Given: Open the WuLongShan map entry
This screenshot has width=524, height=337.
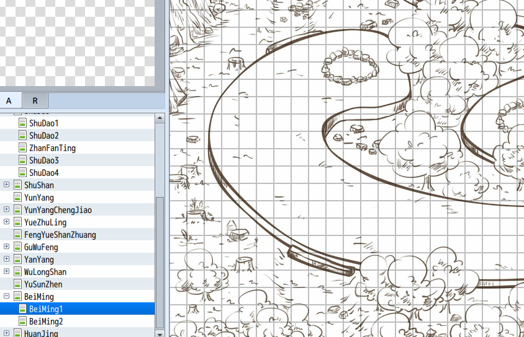Looking at the screenshot, I should pyautogui.click(x=45, y=272).
